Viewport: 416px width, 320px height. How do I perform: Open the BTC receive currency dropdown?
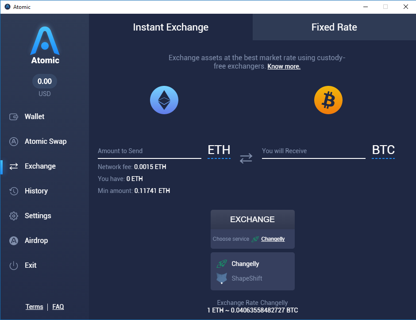pos(383,150)
